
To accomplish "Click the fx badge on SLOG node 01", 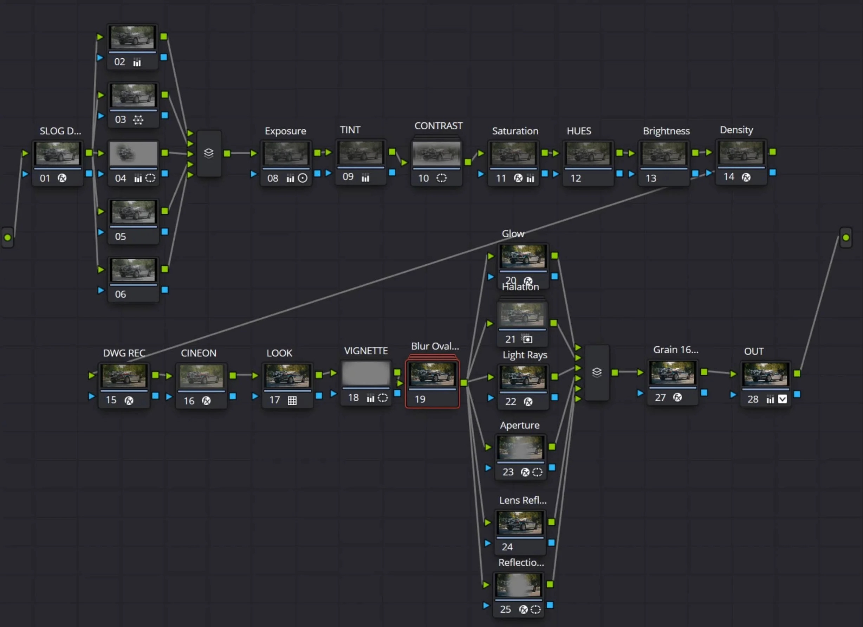I will 63,178.
